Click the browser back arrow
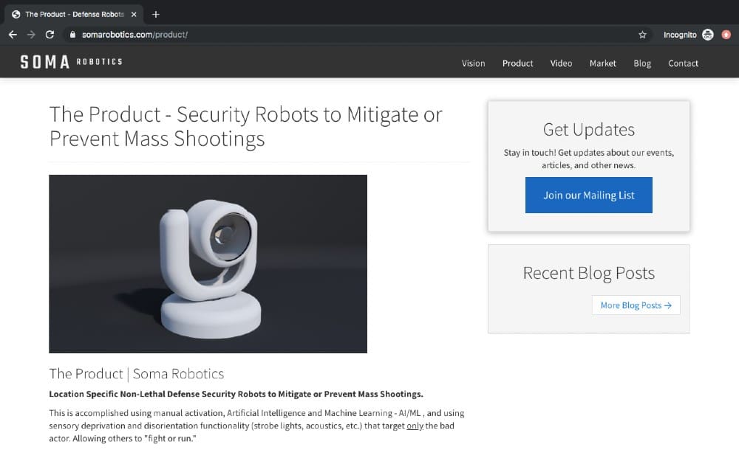 (13, 35)
